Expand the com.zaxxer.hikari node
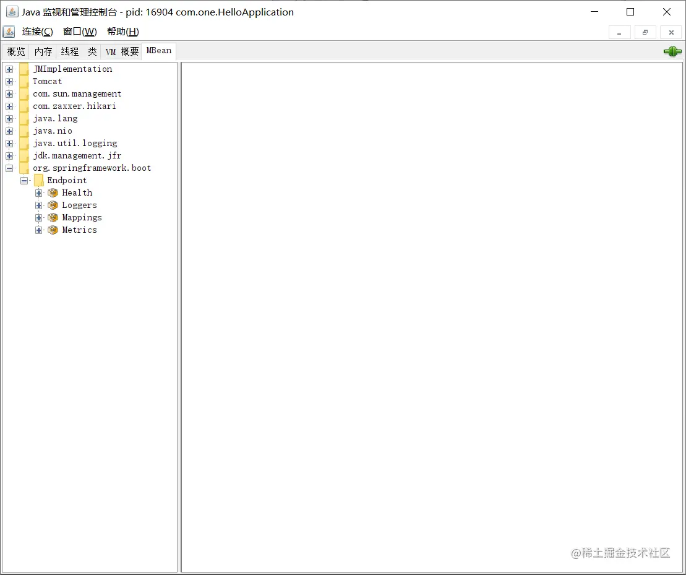This screenshot has height=575, width=686. pos(9,106)
